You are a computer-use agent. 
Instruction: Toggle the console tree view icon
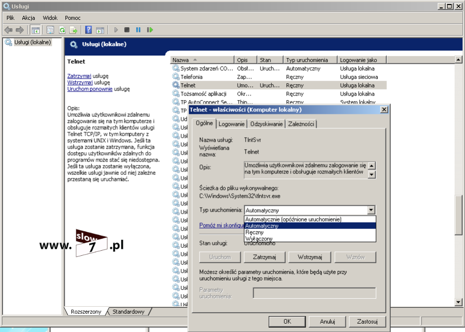click(35, 30)
